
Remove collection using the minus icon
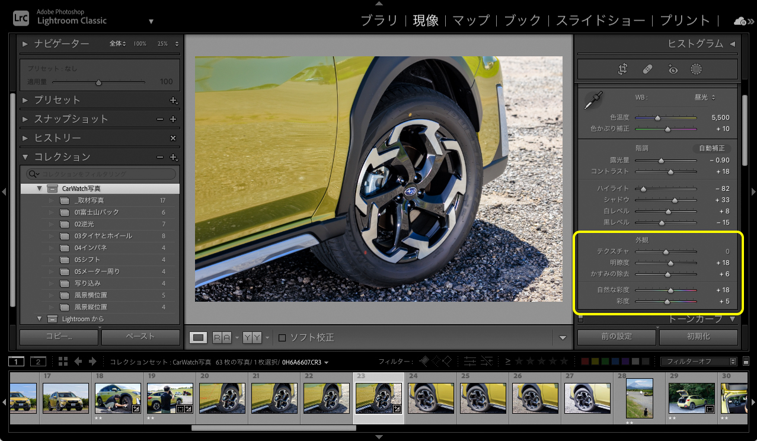click(x=159, y=157)
